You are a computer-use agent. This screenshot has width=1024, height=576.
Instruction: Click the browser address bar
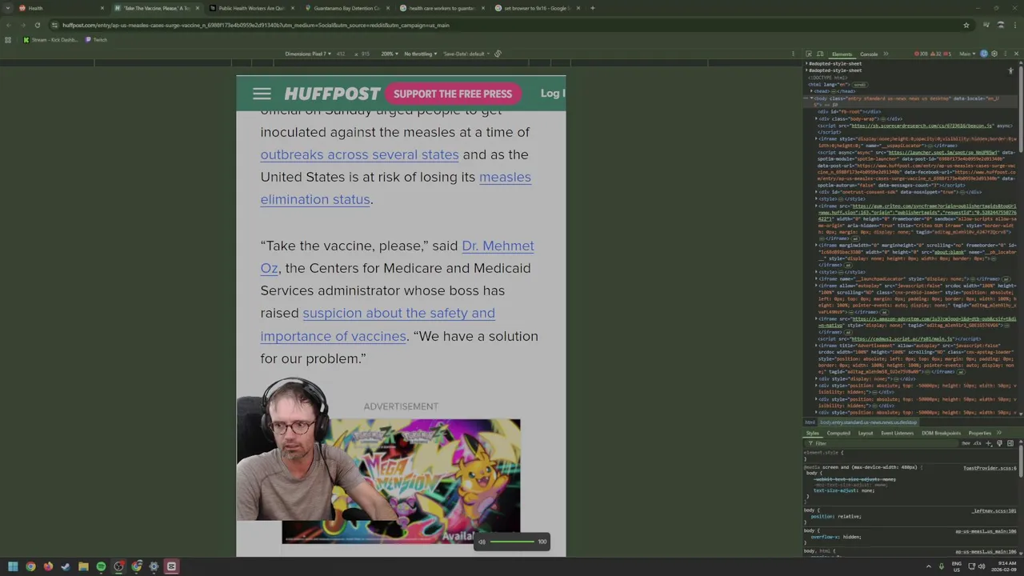(x=504, y=25)
